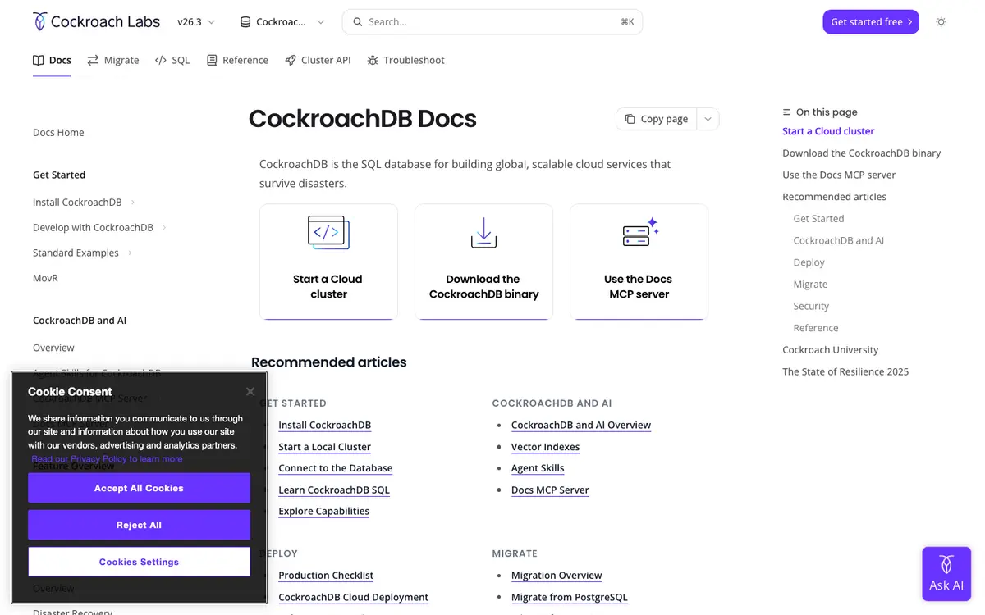This screenshot has height=615, width=985.
Task: Toggle the light/dark theme sun icon
Action: point(941,22)
